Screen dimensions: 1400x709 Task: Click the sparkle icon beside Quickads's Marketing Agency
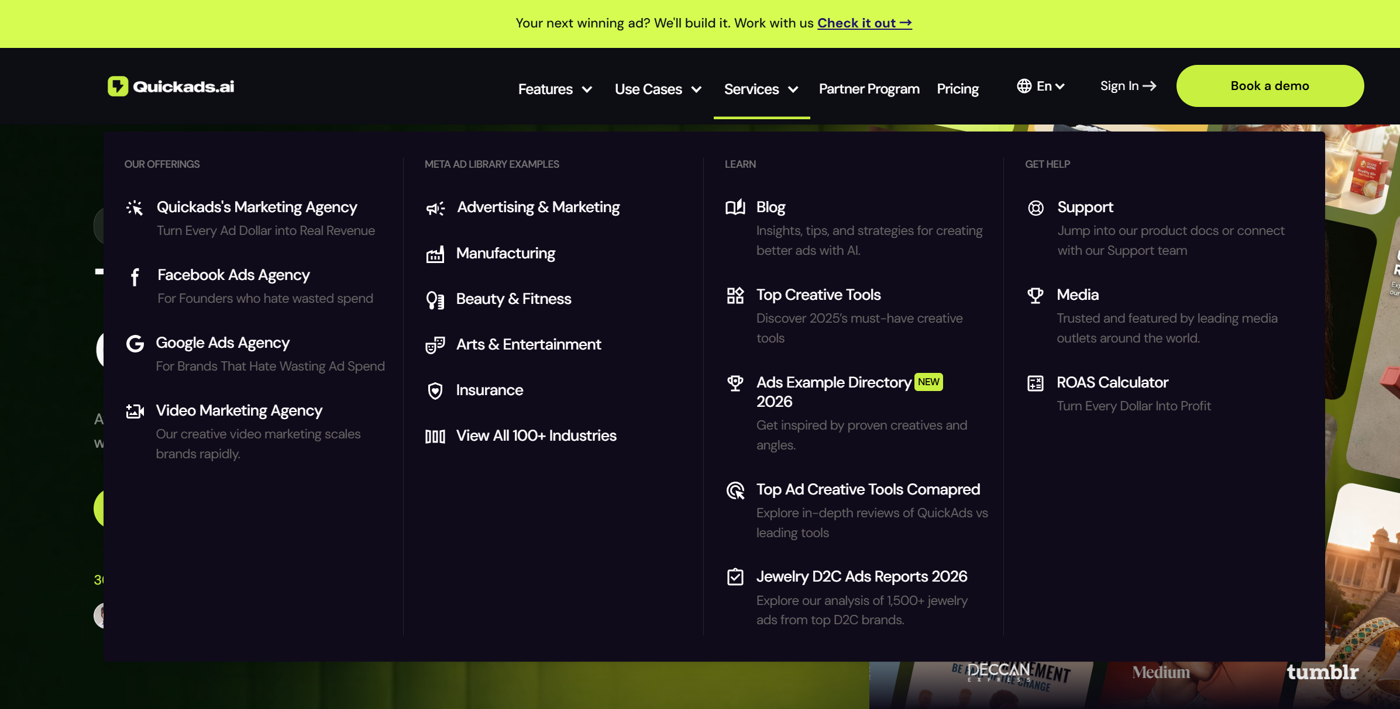[135, 207]
